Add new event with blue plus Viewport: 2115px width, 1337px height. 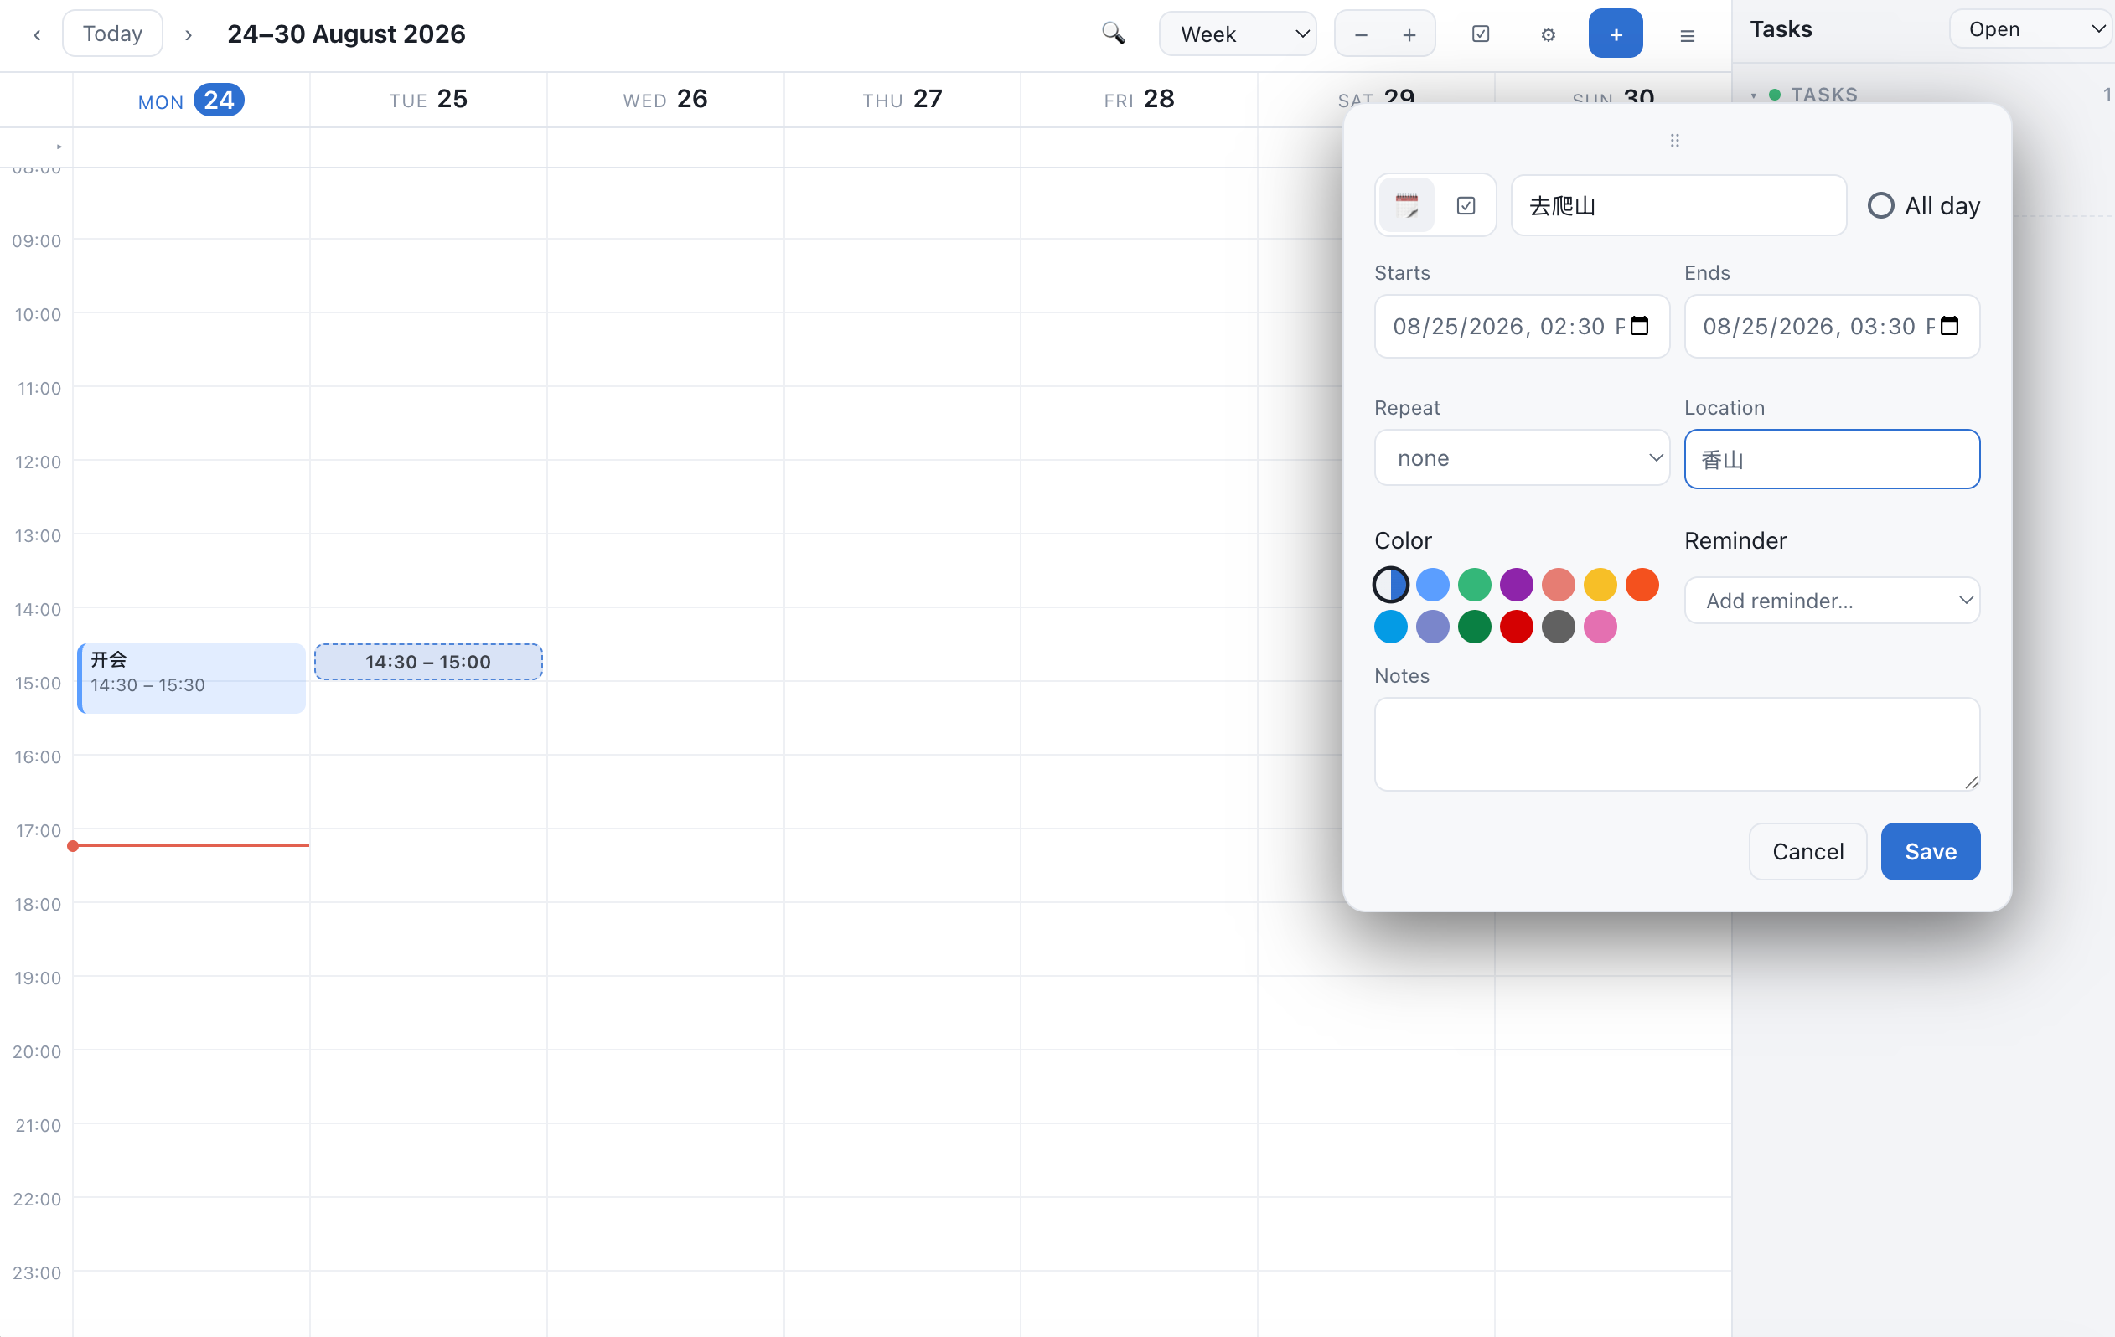coord(1616,34)
